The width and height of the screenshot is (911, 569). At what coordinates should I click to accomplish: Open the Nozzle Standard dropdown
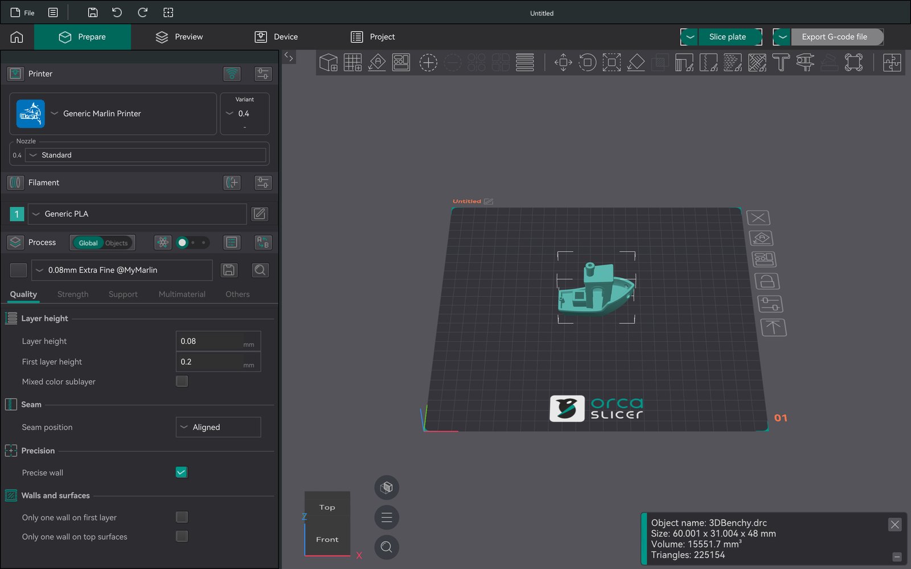(x=146, y=155)
